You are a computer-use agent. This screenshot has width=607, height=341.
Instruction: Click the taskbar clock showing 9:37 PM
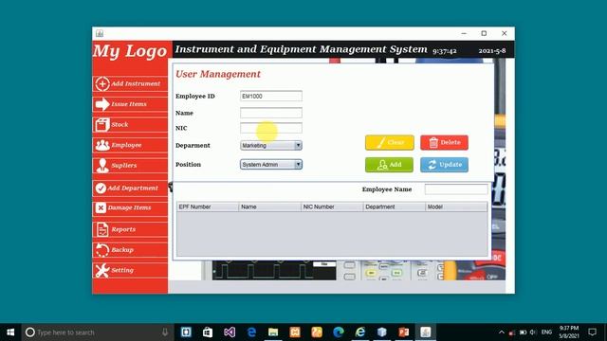(x=569, y=332)
